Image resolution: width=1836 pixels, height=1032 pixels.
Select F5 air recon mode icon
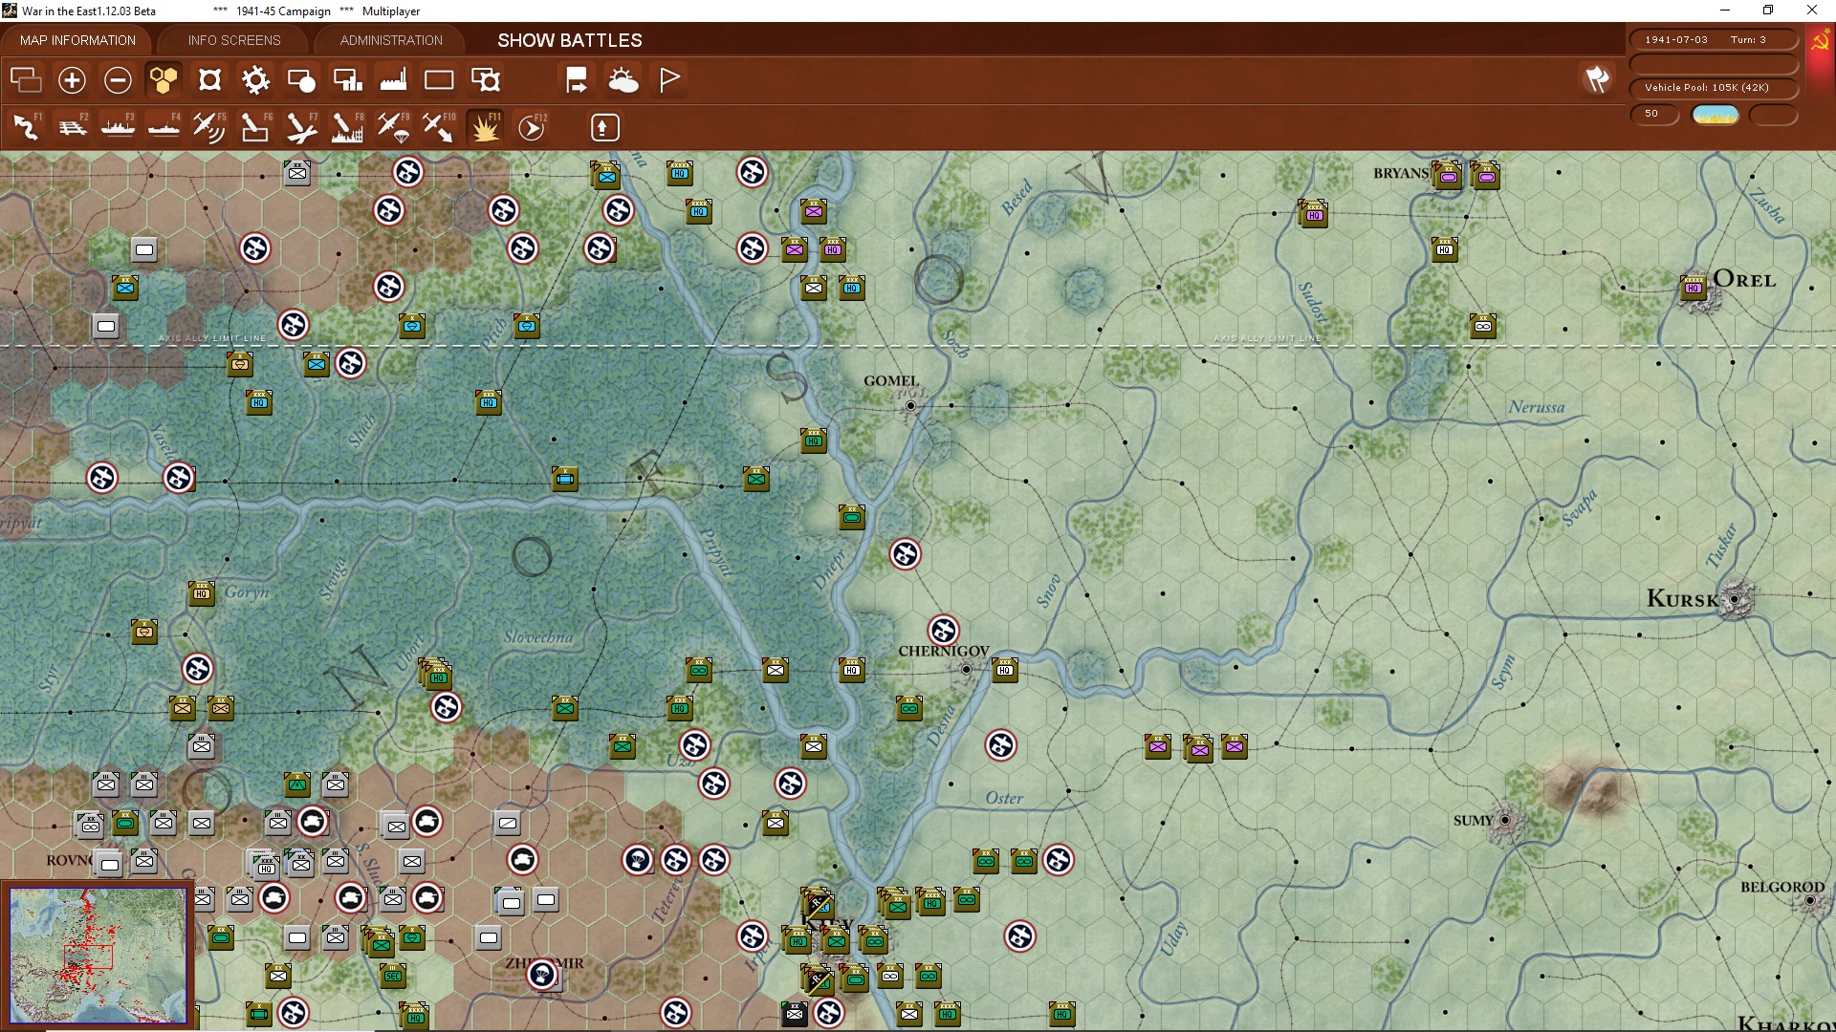(x=208, y=127)
